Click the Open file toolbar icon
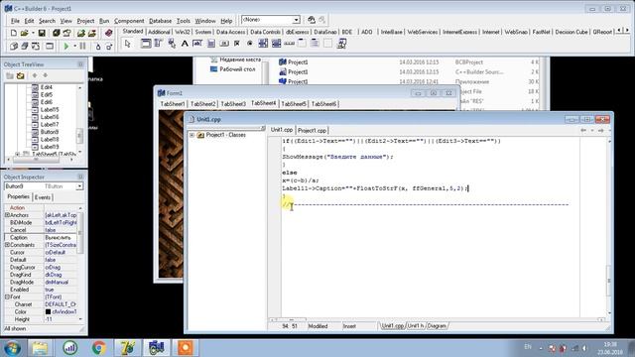Viewport: 635px width, 357px height. click(24, 33)
